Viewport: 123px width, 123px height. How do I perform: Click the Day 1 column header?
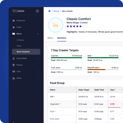click(x=113, y=90)
